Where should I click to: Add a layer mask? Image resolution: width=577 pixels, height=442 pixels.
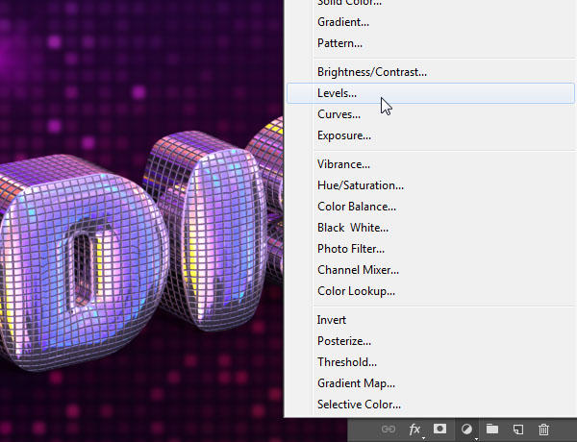point(440,429)
